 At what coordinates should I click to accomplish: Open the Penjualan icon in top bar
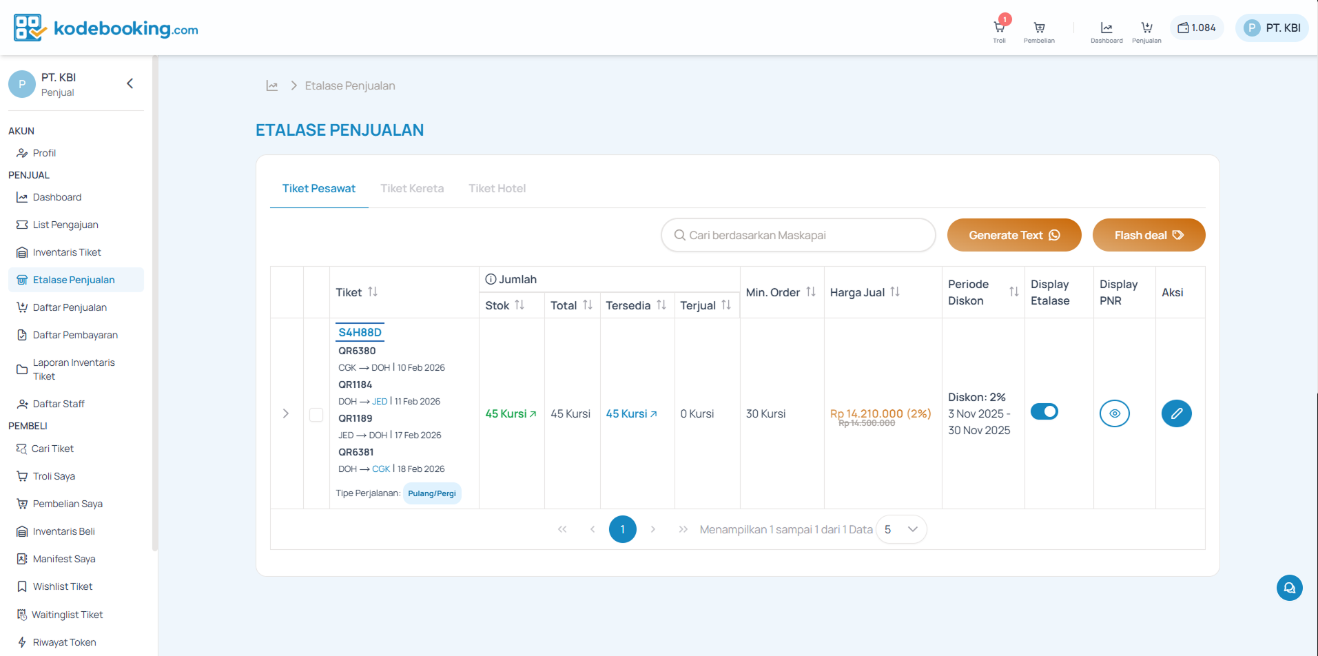[x=1146, y=29]
